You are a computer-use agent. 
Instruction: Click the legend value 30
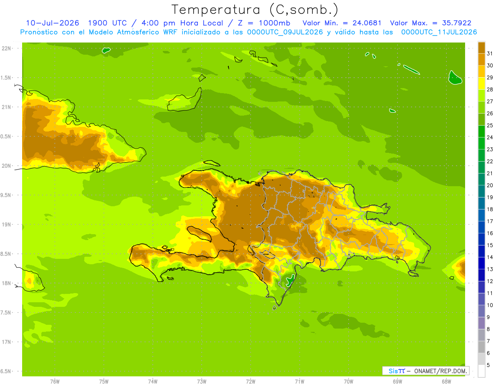[490, 66]
